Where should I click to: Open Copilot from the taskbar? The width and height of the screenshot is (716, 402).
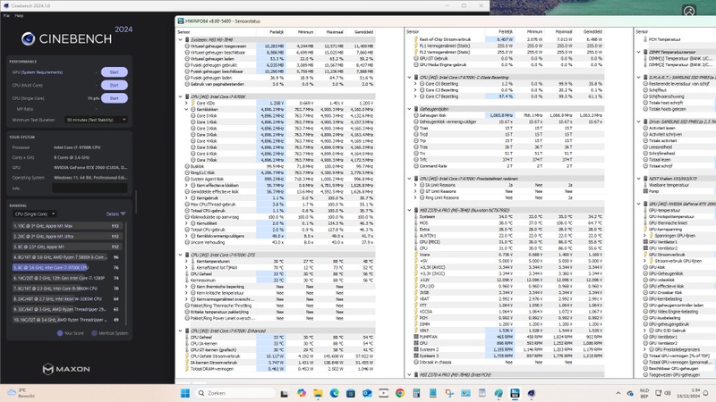pos(302,393)
